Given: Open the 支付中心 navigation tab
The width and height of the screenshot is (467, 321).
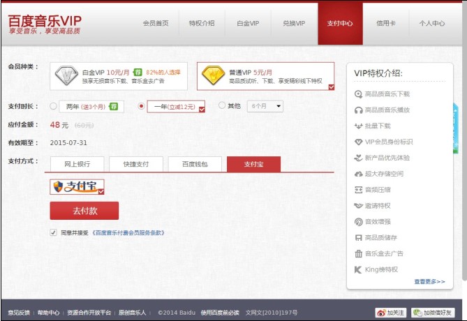Looking at the screenshot, I should 340,23.
